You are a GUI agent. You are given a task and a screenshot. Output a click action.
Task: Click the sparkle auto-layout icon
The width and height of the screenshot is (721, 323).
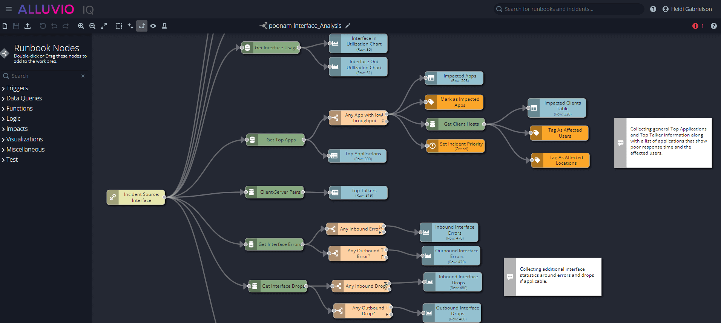click(130, 26)
